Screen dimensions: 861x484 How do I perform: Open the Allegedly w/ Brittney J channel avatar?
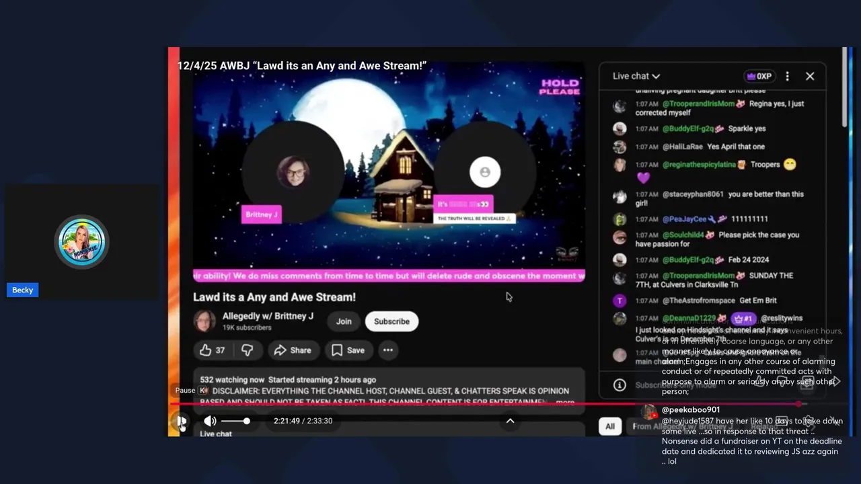click(204, 321)
